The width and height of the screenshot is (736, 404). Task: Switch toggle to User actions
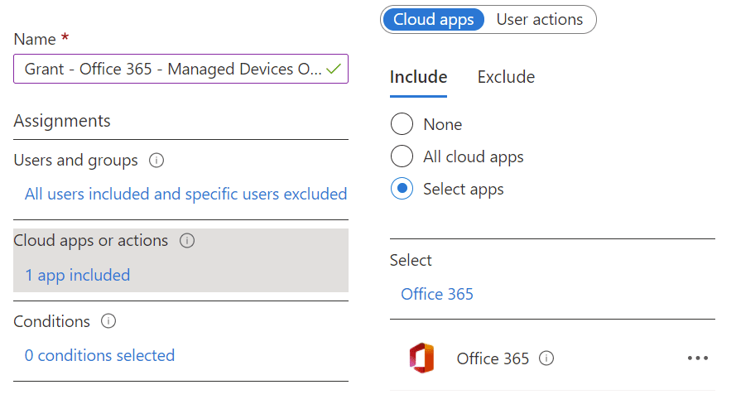click(x=539, y=20)
